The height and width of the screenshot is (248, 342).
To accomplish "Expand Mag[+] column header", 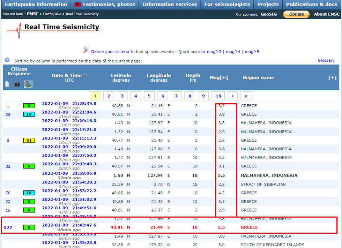I will tap(219, 78).
